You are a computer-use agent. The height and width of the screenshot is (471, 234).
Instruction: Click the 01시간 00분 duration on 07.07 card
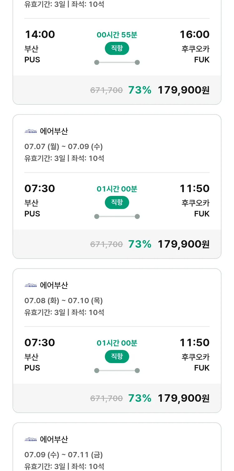(x=117, y=189)
